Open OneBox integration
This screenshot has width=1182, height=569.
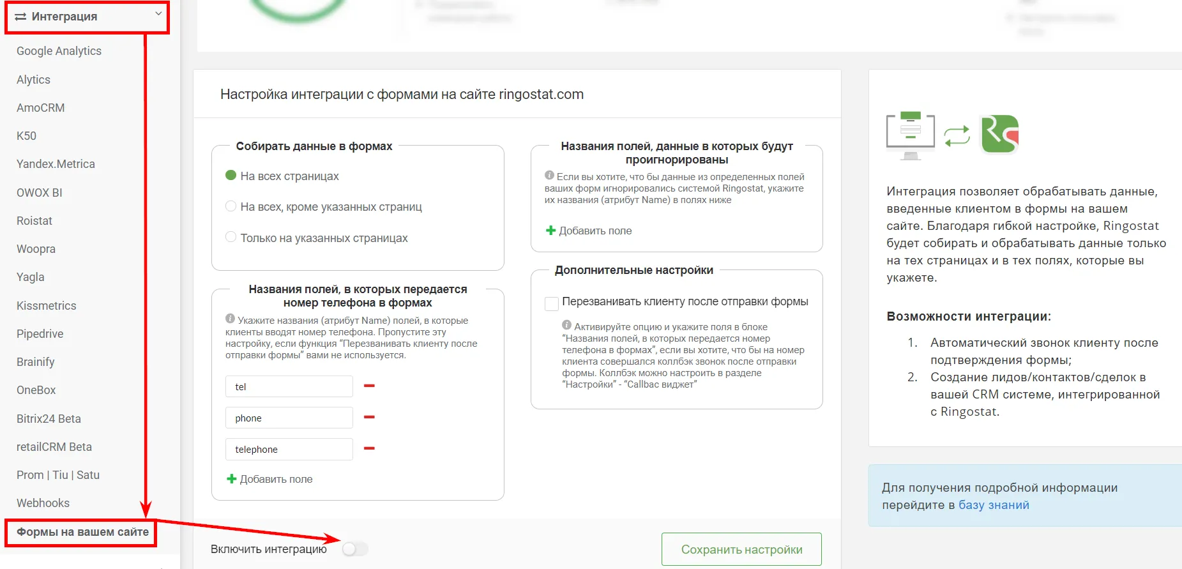point(36,390)
